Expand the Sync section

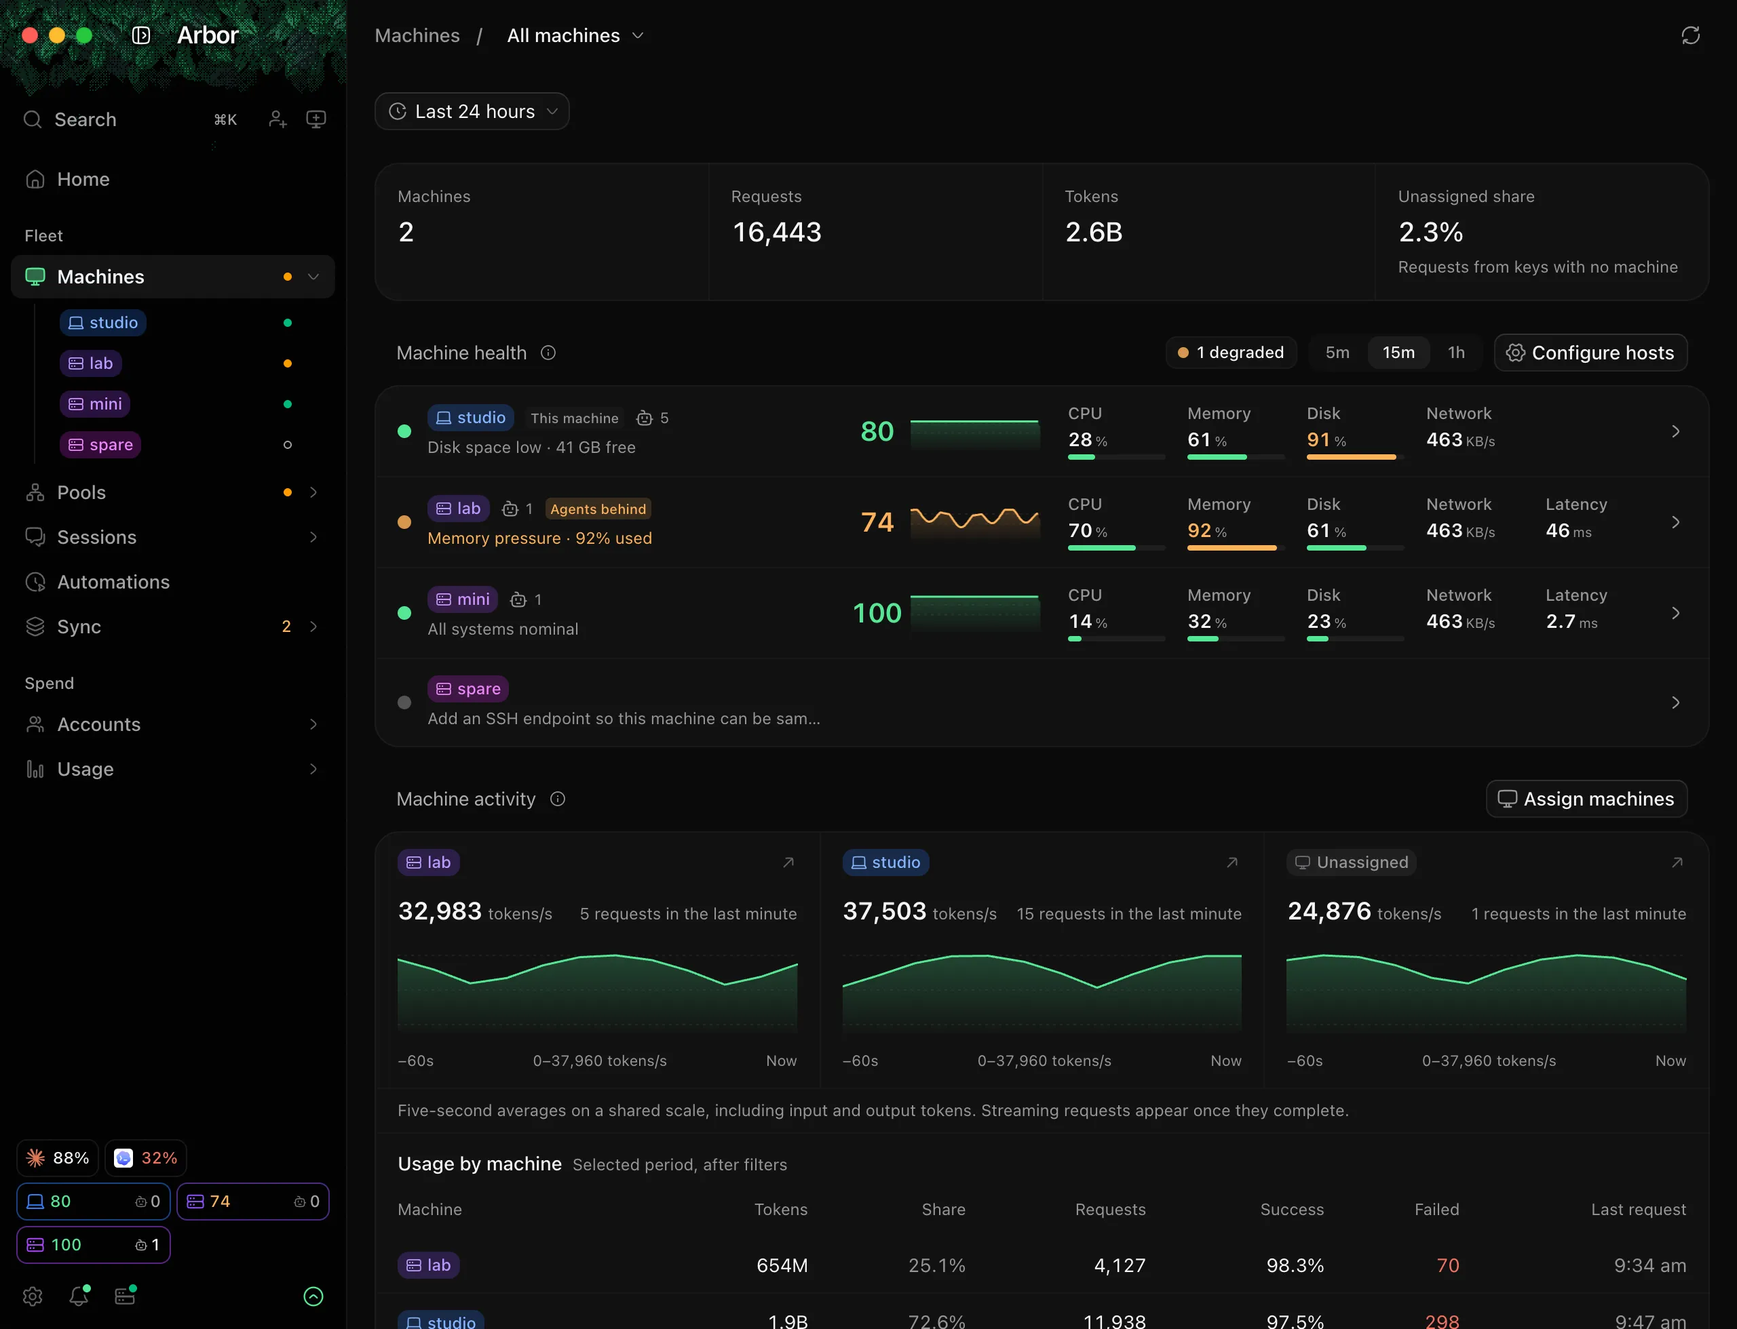(313, 627)
